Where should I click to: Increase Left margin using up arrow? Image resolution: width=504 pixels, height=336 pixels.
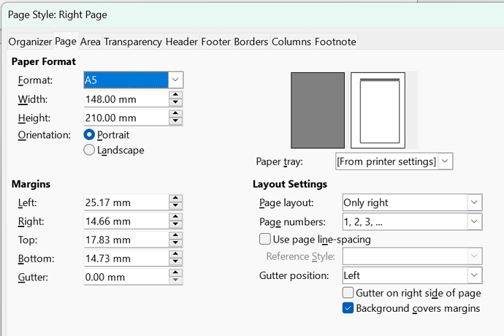click(175, 199)
